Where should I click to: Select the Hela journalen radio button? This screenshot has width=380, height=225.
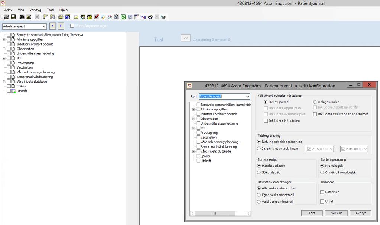315,102
